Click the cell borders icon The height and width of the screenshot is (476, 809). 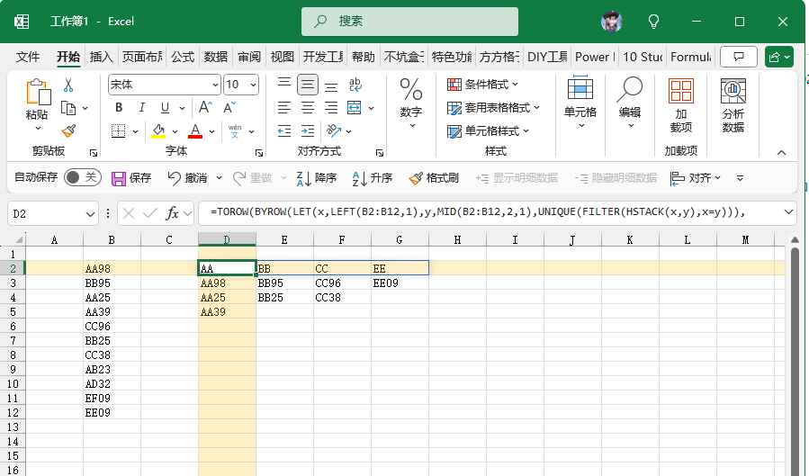click(119, 131)
